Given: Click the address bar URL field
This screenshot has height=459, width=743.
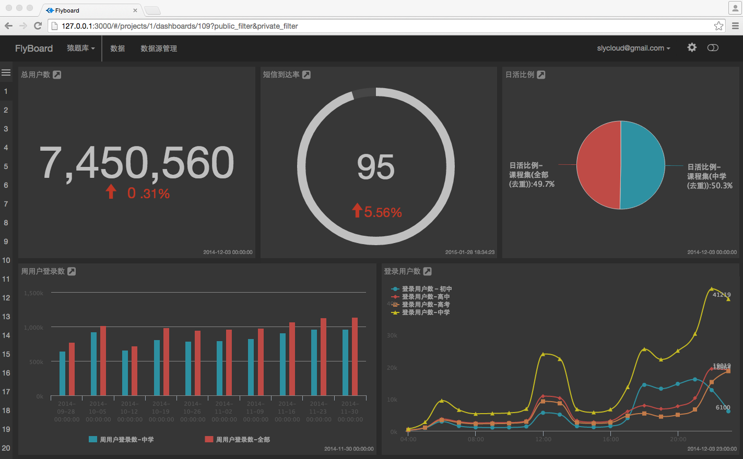Looking at the screenshot, I should click(386, 26).
